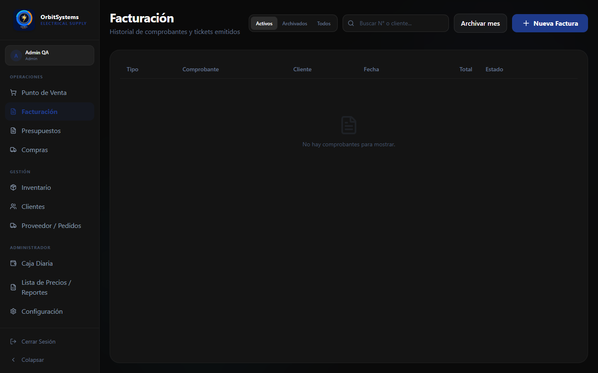Click the Total column header
The width and height of the screenshot is (598, 373).
click(466, 70)
